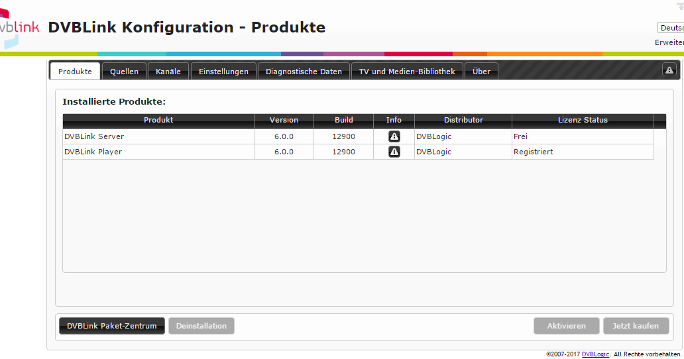Click the info icon for DVBLink Server
Screen dimensions: 684x359
tap(394, 136)
